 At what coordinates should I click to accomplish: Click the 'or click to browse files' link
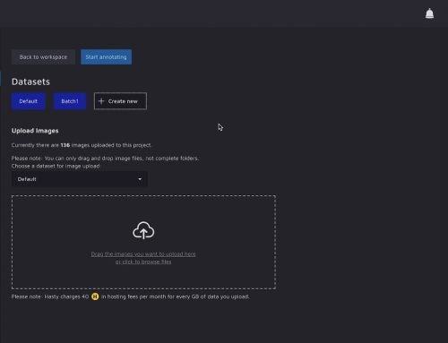[x=143, y=262]
